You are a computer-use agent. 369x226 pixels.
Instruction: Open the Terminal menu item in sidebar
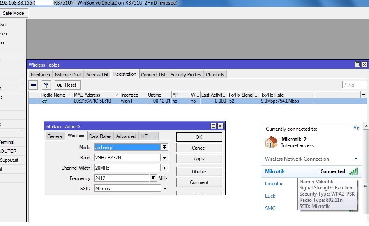[7, 142]
